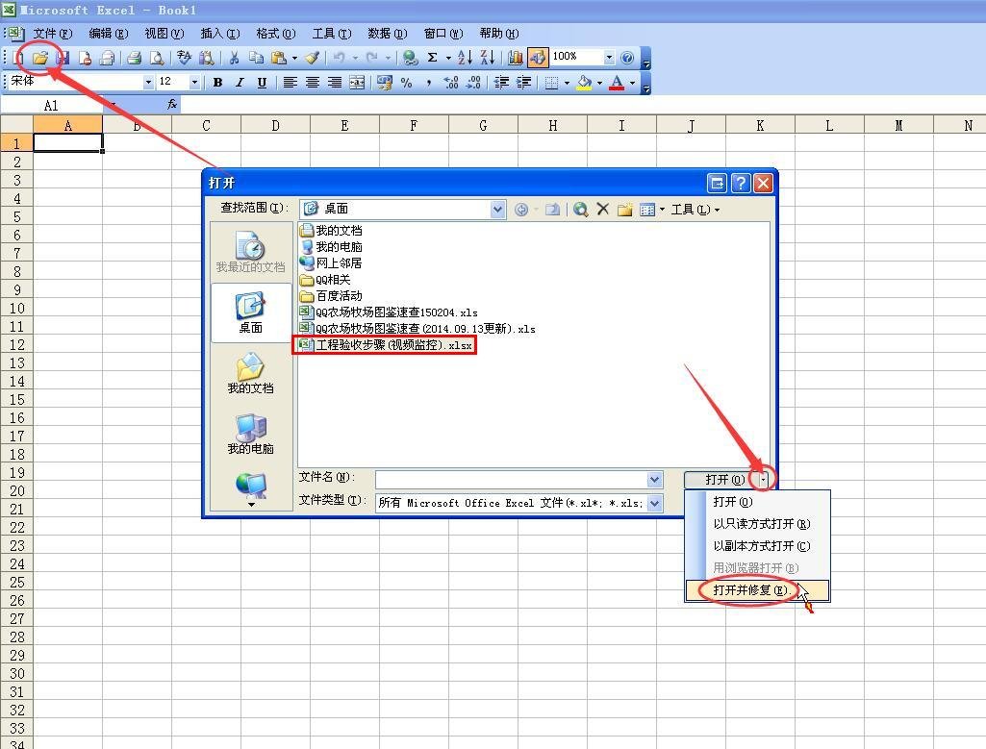
Task: Select 打开并修复 from the open menu
Action: point(749,590)
